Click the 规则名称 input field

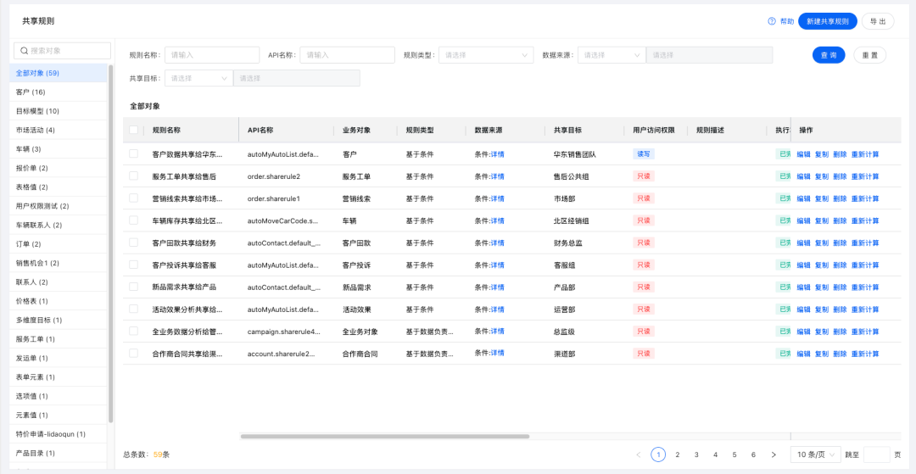(212, 55)
